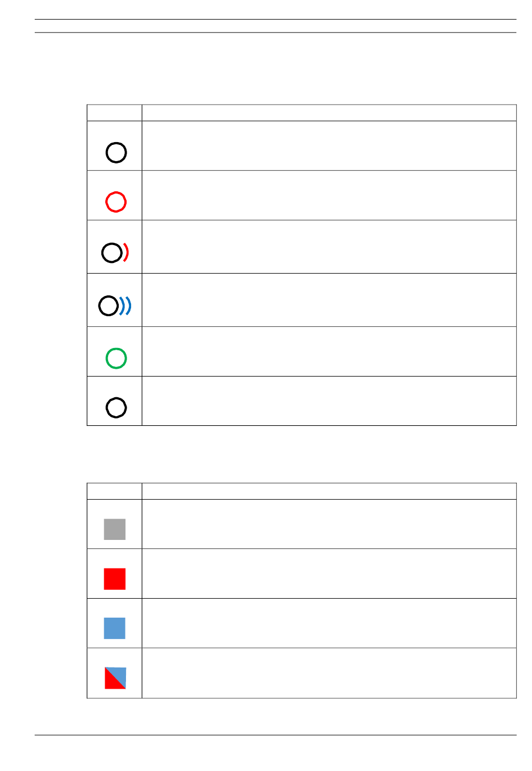Click the gray square icon
Image resolution: width=532 pixels, height=771 pixels.
coord(115,529)
